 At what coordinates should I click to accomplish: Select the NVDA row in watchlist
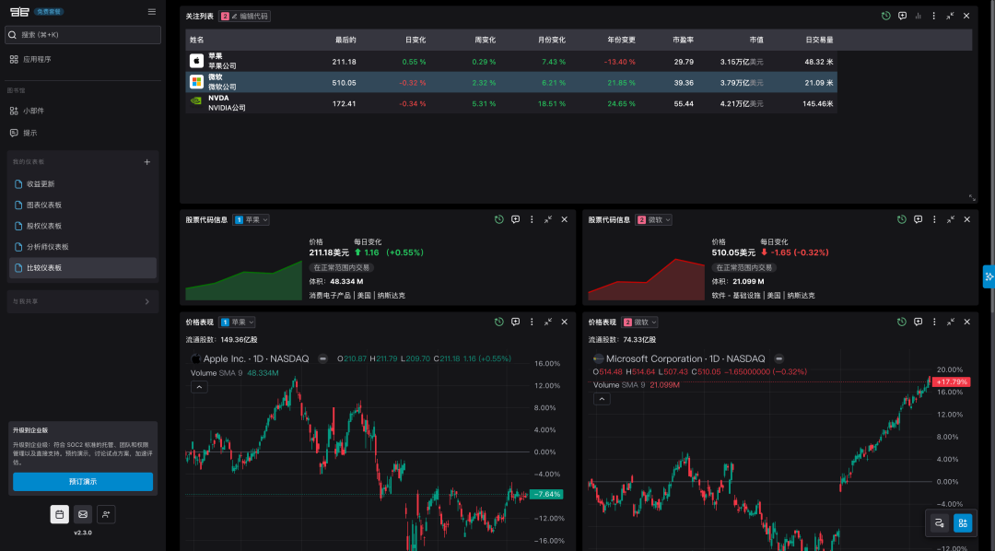click(510, 103)
